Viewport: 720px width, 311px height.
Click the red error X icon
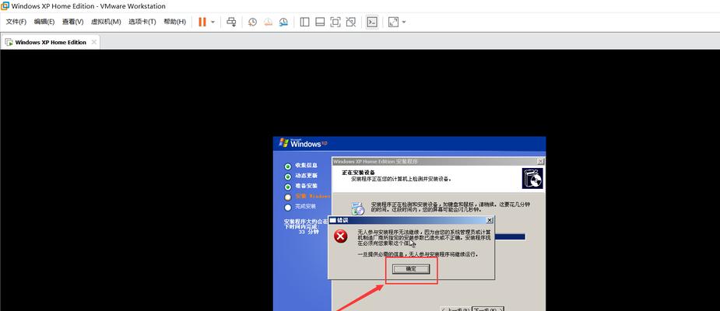tap(340, 236)
